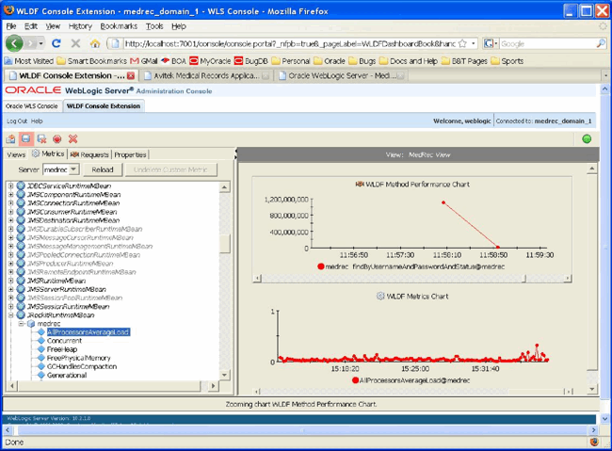Open the address bar history dropdown
Screen dimensions: 612x451
coord(473,43)
